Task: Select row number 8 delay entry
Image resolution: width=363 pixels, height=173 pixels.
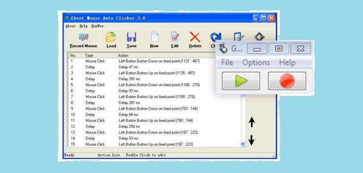Action: point(137,103)
